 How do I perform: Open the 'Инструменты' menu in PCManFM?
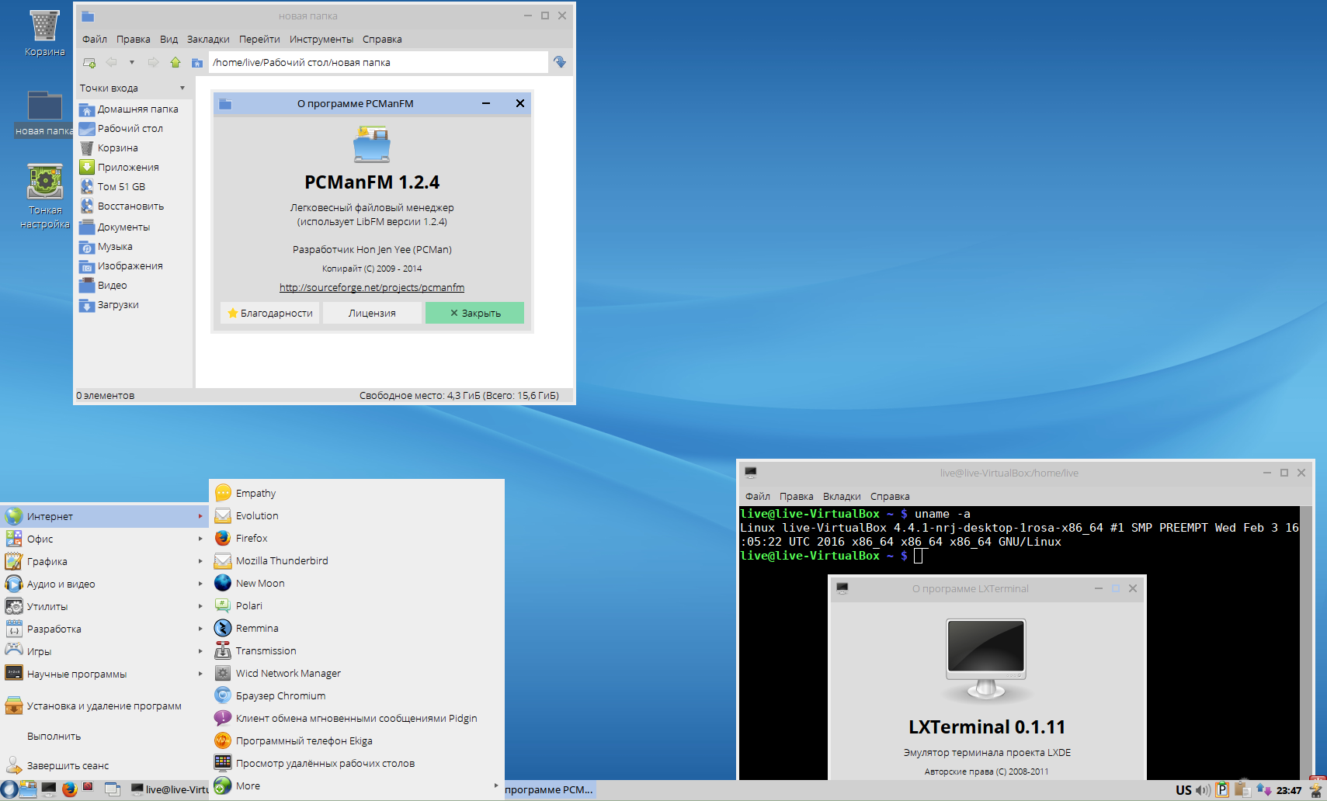pos(321,40)
